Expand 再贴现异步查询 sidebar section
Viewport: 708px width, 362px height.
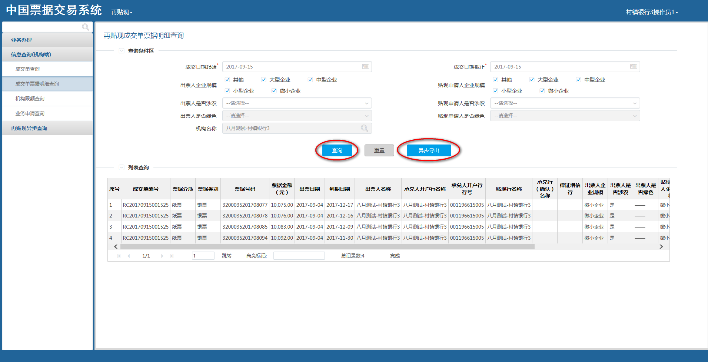click(47, 128)
